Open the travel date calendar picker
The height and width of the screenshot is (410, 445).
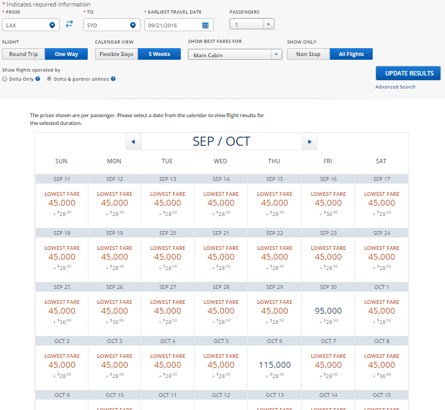click(x=205, y=25)
